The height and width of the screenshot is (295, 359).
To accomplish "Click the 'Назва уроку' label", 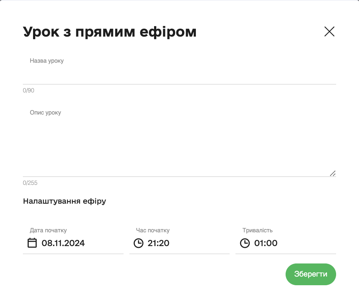I will pos(47,61).
